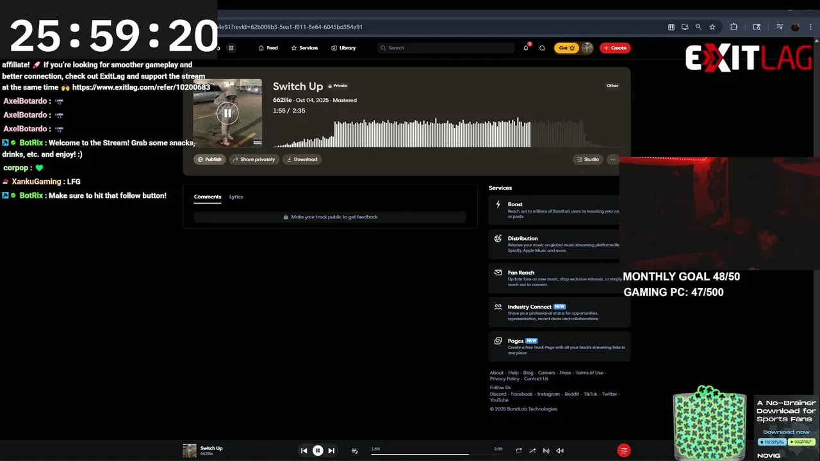Pause playback in the bottom player bar
The image size is (820, 461).
[318, 451]
